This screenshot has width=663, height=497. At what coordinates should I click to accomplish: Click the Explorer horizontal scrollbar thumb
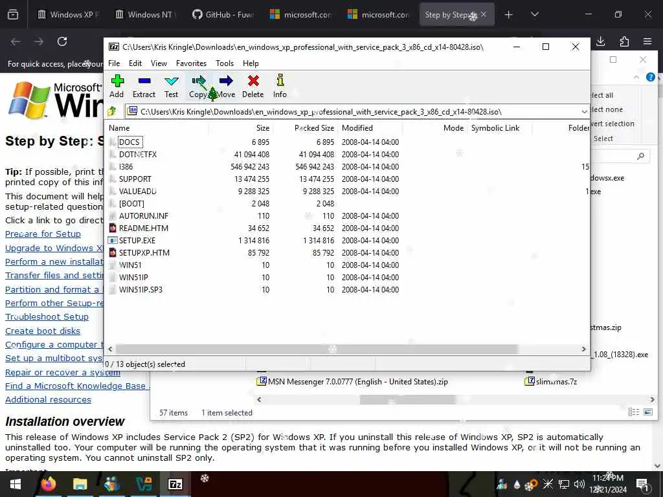pos(408,399)
